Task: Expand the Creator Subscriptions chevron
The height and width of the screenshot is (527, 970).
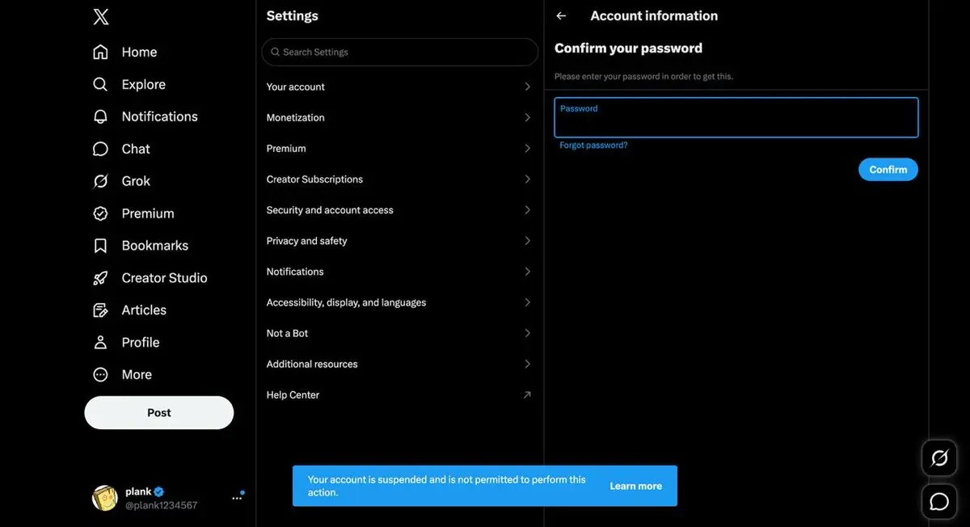Action: click(x=527, y=179)
